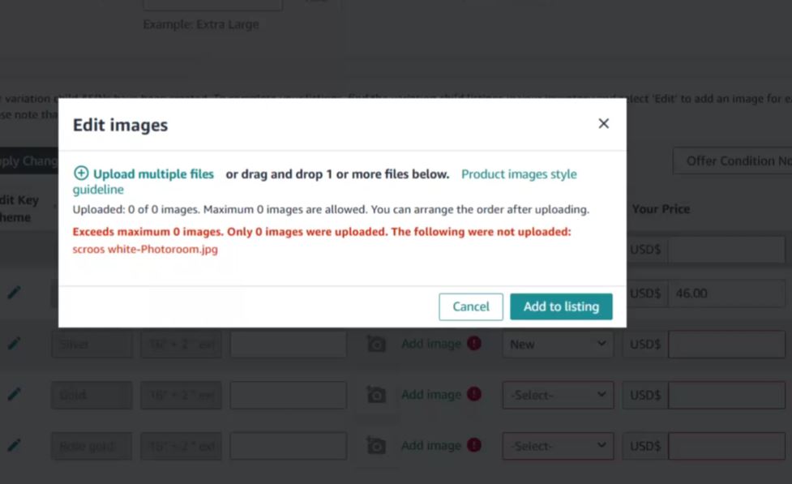Viewport: 792px width, 484px height.
Task: Click the Example: Extra Large hint text
Action: point(201,24)
